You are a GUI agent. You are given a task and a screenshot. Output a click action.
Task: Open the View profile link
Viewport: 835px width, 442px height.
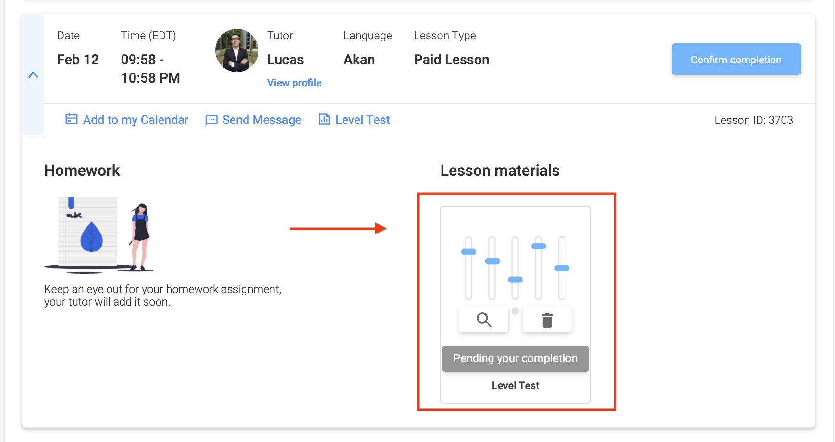pos(294,83)
